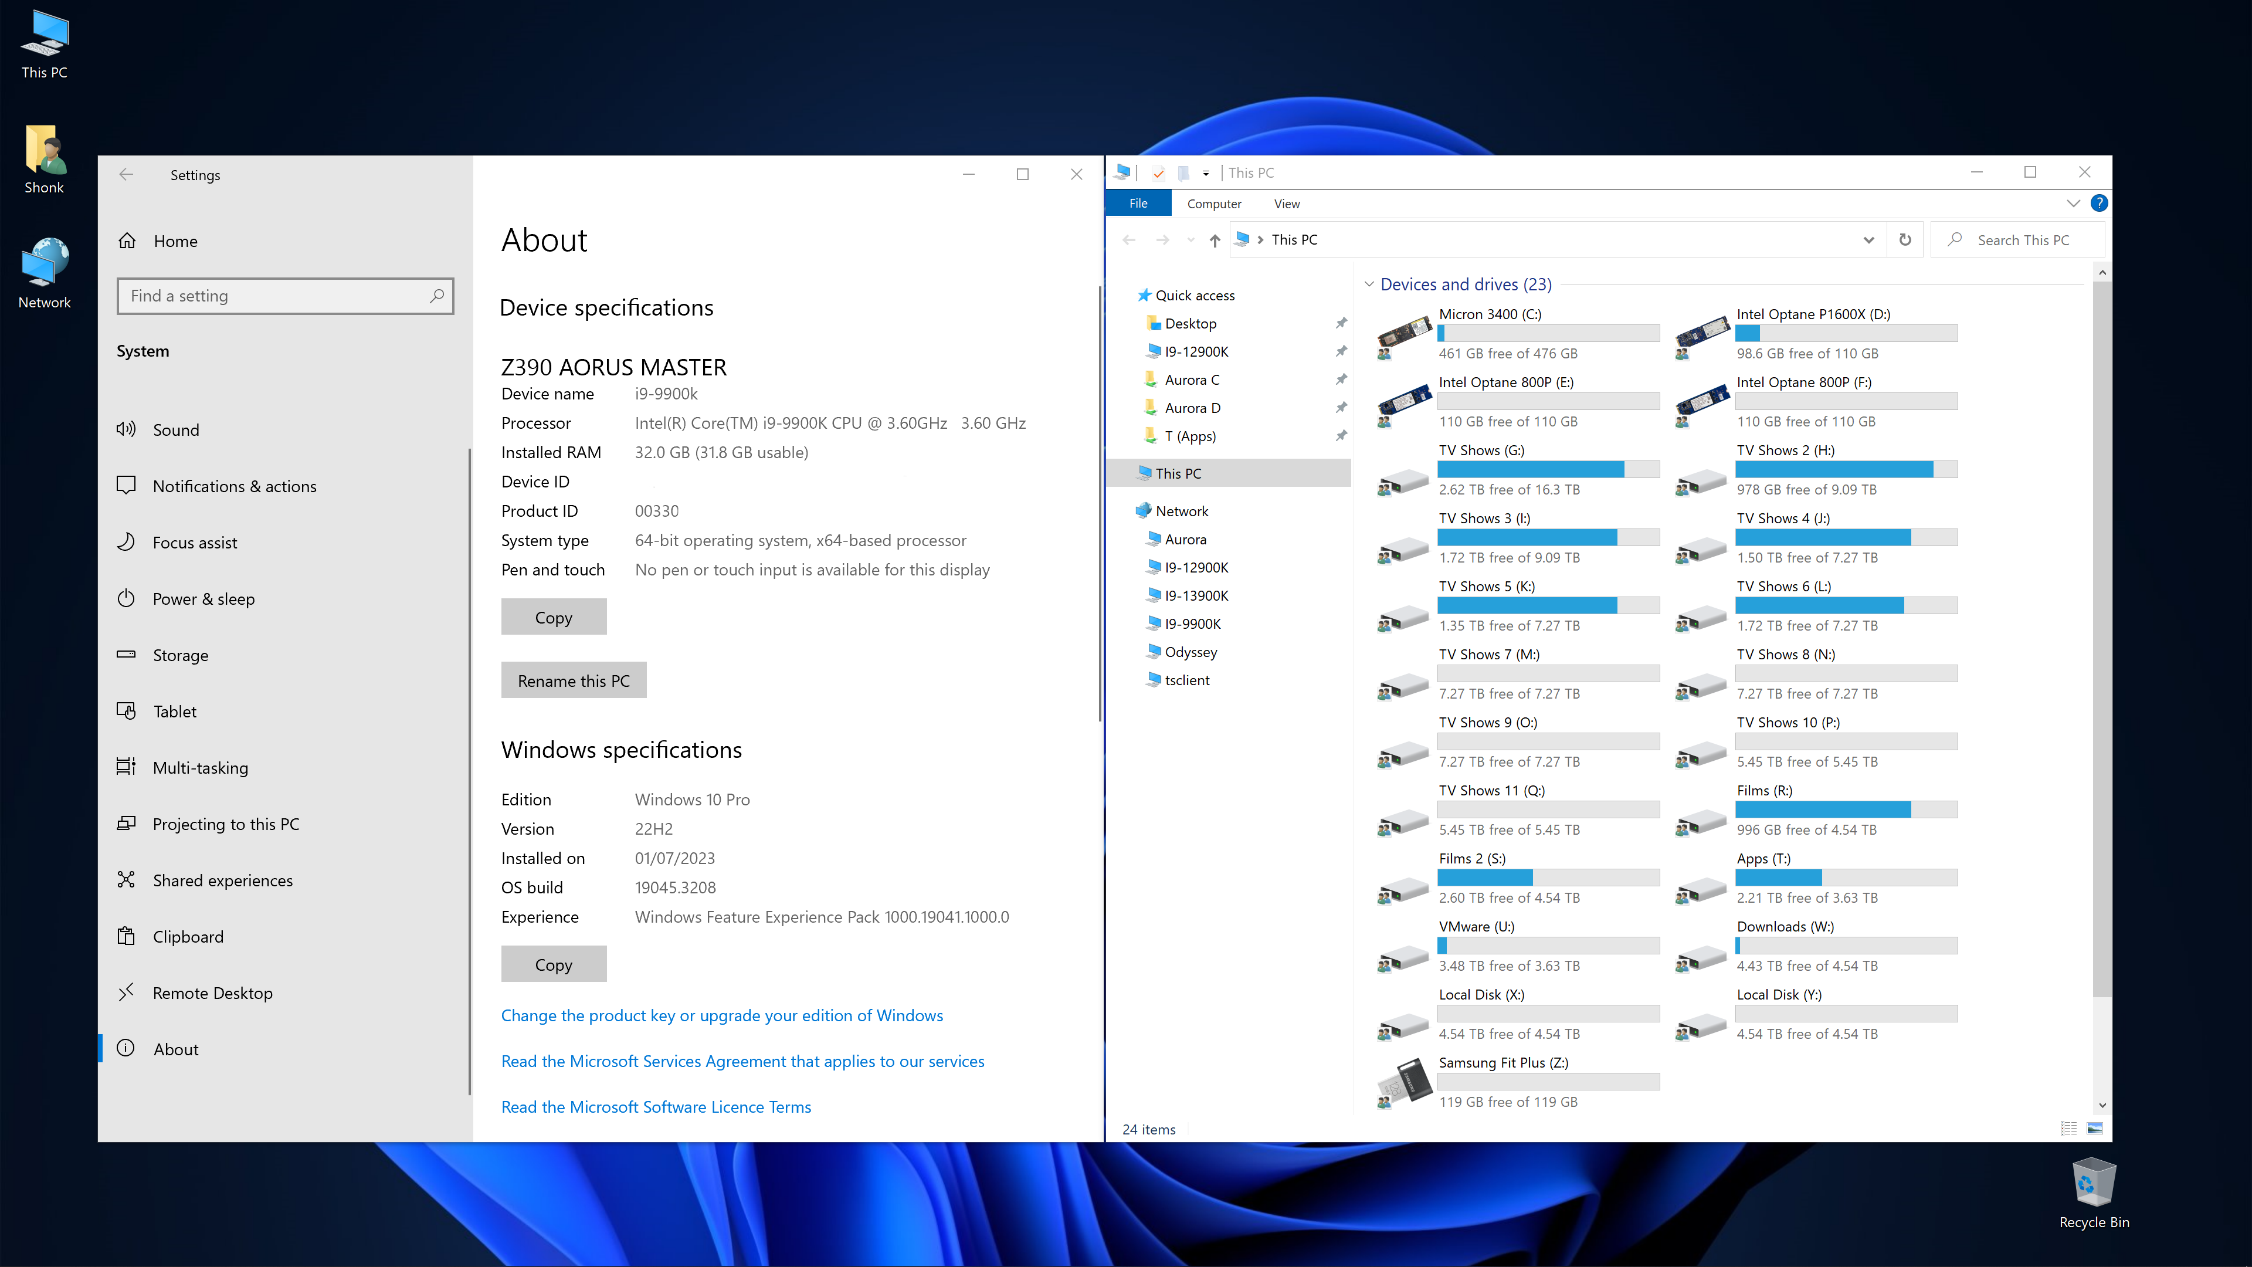Click Up arrow in Explorer navigation

[x=1215, y=239]
